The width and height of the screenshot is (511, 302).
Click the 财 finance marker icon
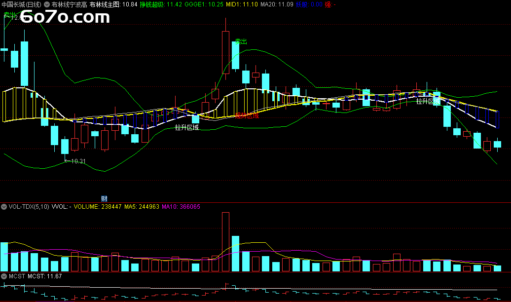click(x=104, y=198)
